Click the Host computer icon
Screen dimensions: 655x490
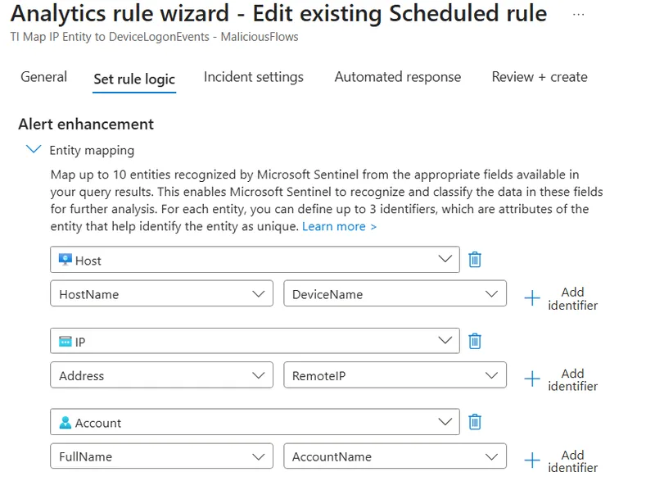click(x=65, y=260)
